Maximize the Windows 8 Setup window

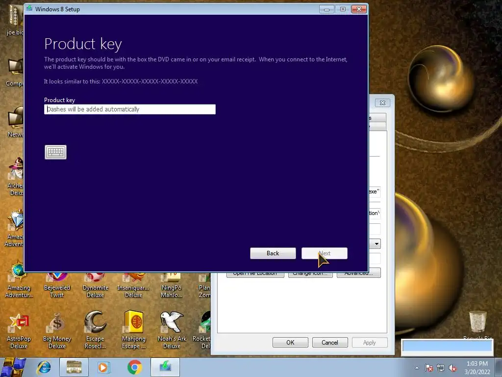[x=343, y=9]
